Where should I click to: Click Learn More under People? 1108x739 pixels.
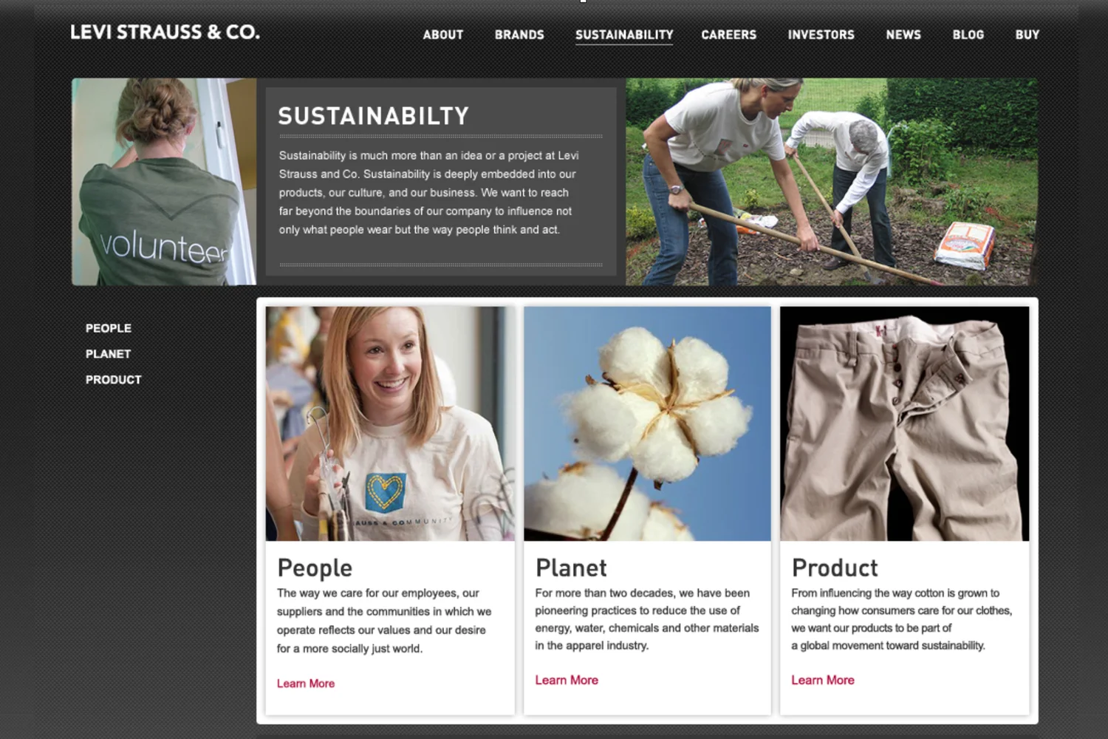[306, 684]
